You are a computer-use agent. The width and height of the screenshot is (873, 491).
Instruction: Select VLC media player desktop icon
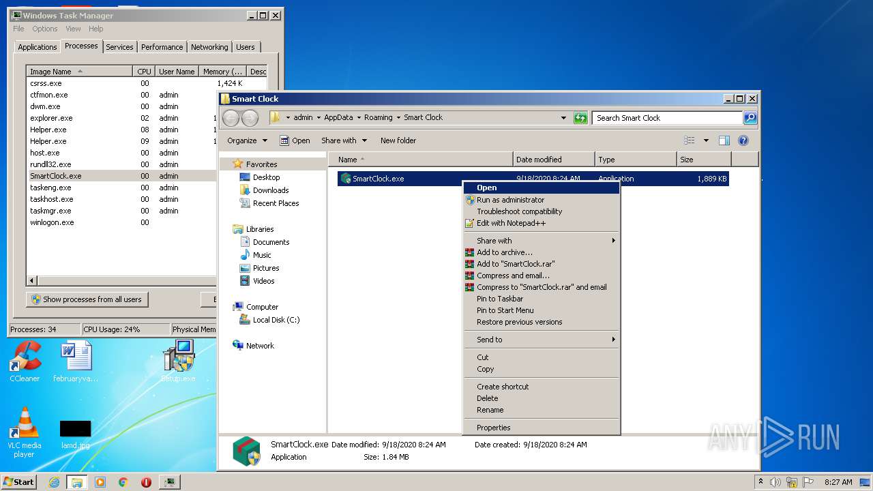[x=25, y=432]
